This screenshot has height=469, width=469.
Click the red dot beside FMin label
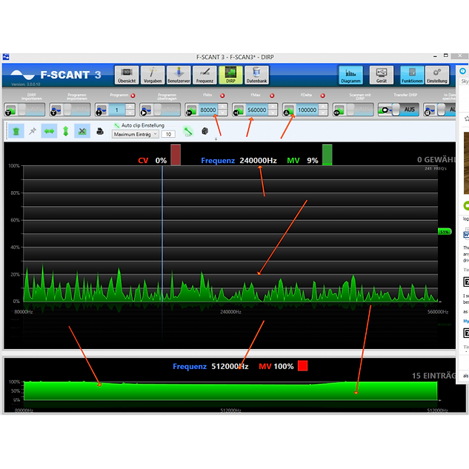[222, 96]
